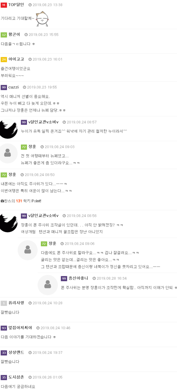Click the gray level 1 badge beside 퓨리사랑

coord(4,303)
